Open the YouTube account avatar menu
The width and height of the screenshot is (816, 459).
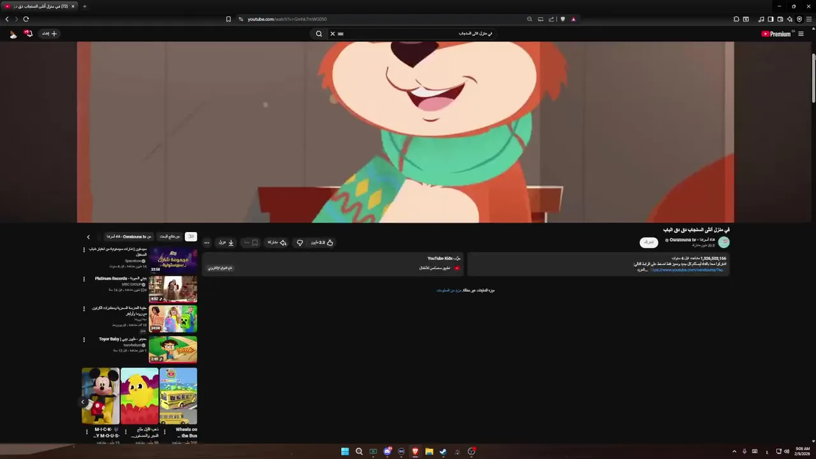(13, 34)
